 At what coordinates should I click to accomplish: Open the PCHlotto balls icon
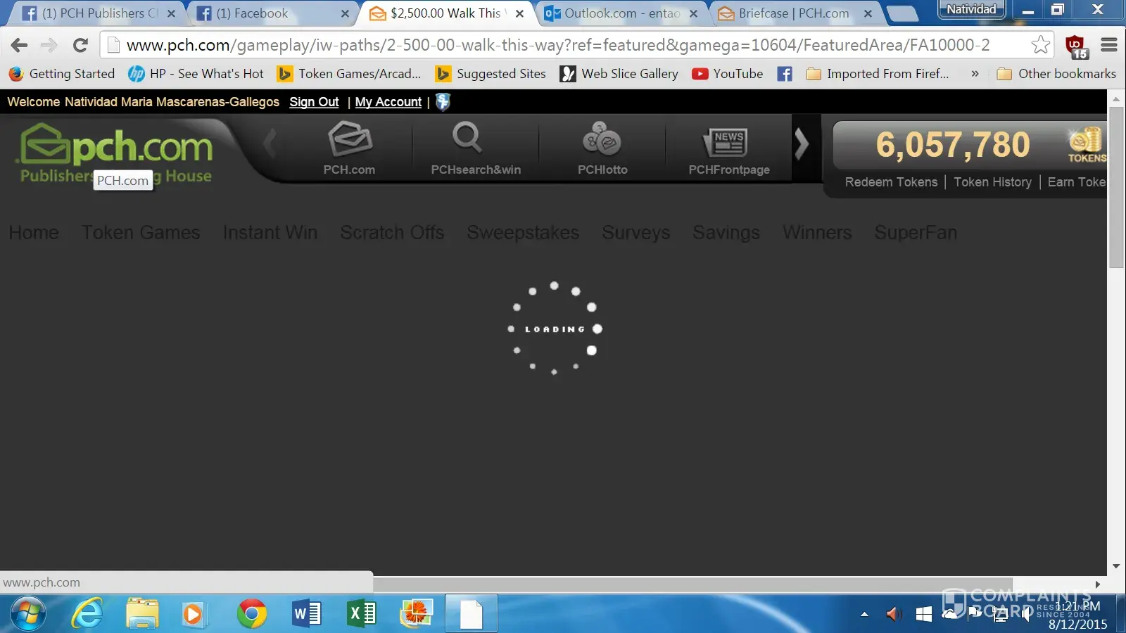click(602, 139)
